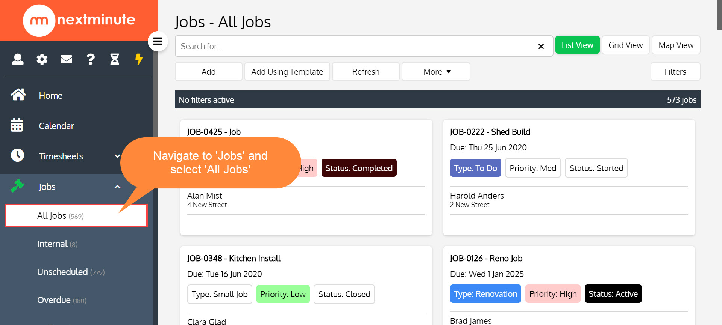Click address 2 New Street
Image resolution: width=722 pixels, height=325 pixels.
pos(470,205)
